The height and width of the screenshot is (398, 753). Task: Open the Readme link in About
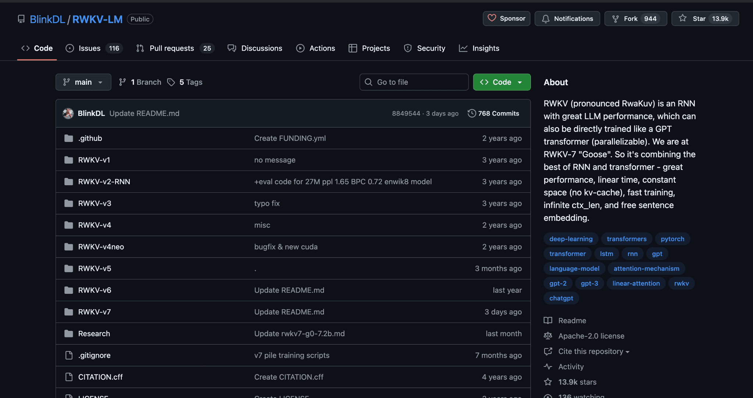[x=565, y=321]
